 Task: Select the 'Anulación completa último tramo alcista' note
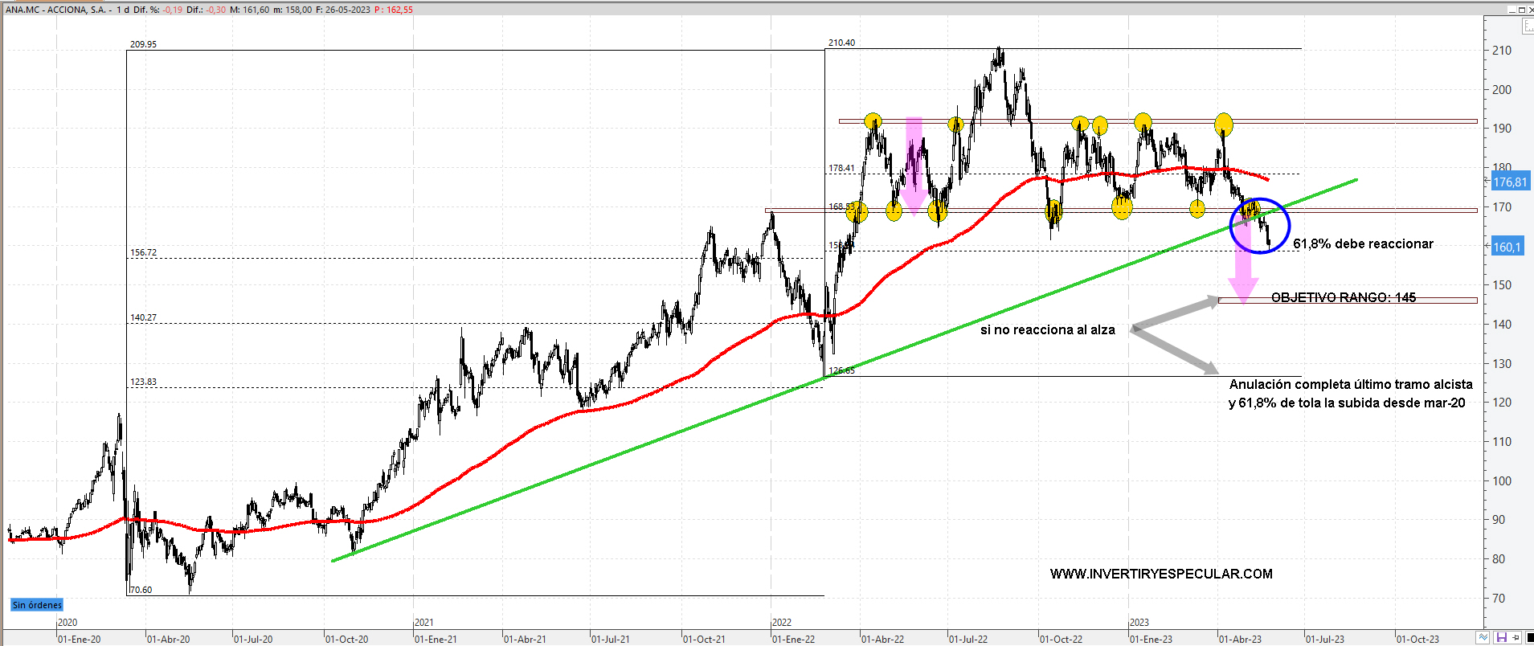point(1350,384)
